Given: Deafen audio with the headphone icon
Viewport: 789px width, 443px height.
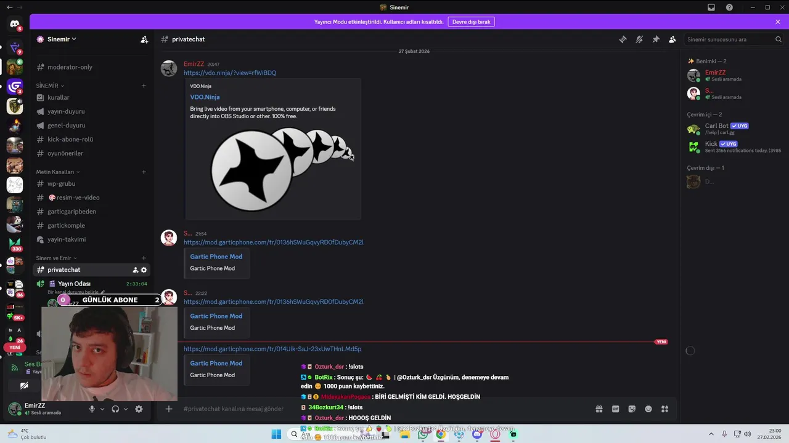Looking at the screenshot, I should 115,409.
